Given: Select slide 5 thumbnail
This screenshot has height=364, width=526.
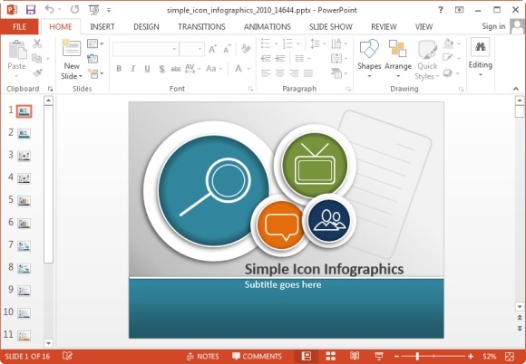Looking at the screenshot, I should (x=24, y=201).
